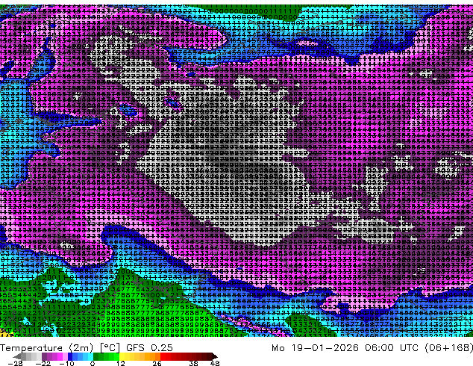Click the bright red legend swatch above 26
The height and width of the screenshot is (366, 473).
click(163, 356)
